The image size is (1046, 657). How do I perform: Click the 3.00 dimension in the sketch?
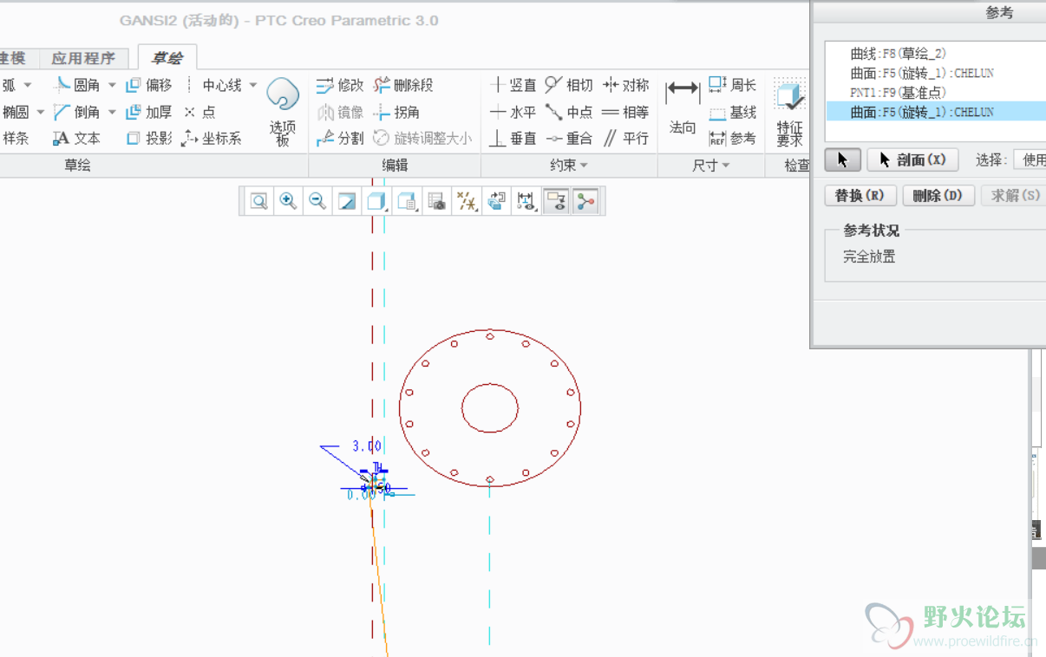pyautogui.click(x=366, y=446)
